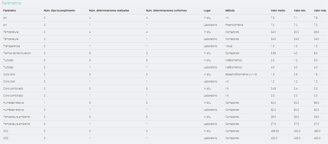Select Cloro combinado In situ row
The width and height of the screenshot is (328, 144).
pos(164,89)
